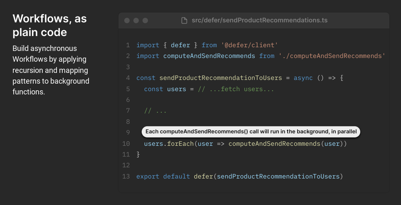
Task: Click the third gray window dot
Action: (145, 20)
